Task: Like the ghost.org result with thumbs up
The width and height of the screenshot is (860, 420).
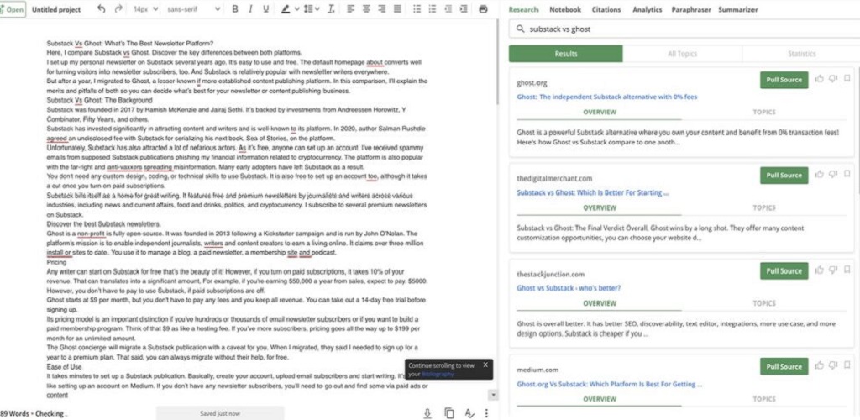Action: coord(820,79)
